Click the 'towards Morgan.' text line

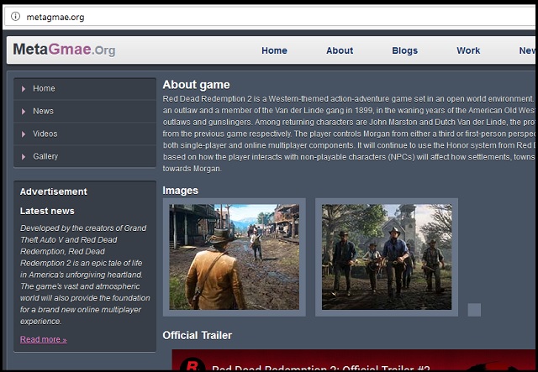[x=193, y=169]
